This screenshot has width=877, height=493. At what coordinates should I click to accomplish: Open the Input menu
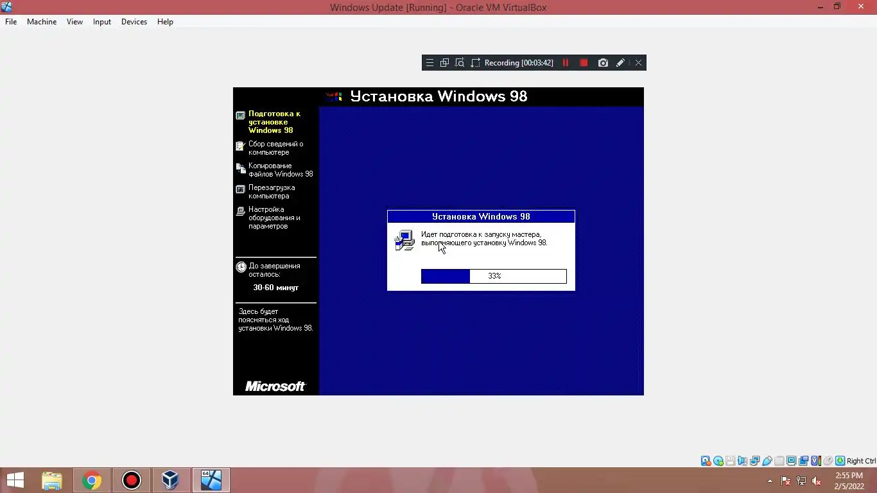pyautogui.click(x=102, y=21)
